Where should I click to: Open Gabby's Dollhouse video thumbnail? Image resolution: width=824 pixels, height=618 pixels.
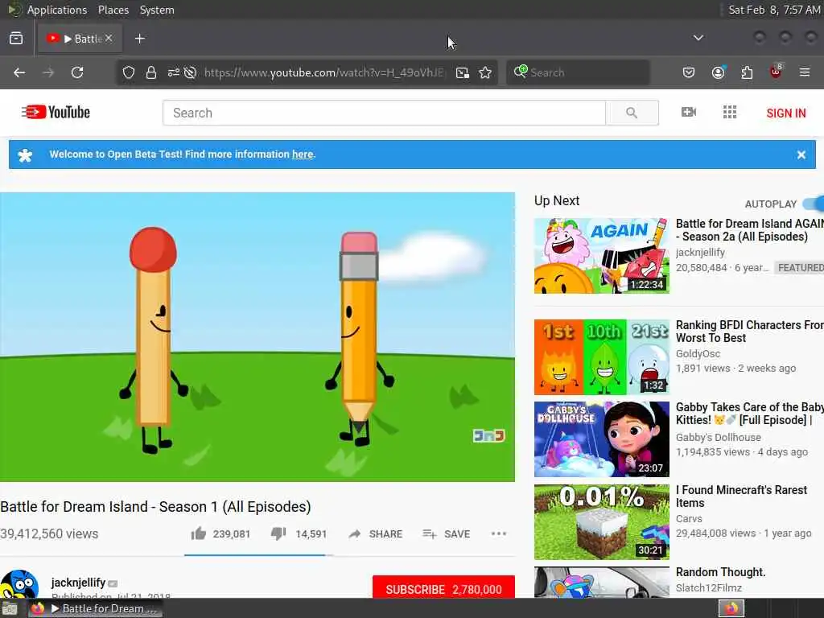pyautogui.click(x=602, y=439)
